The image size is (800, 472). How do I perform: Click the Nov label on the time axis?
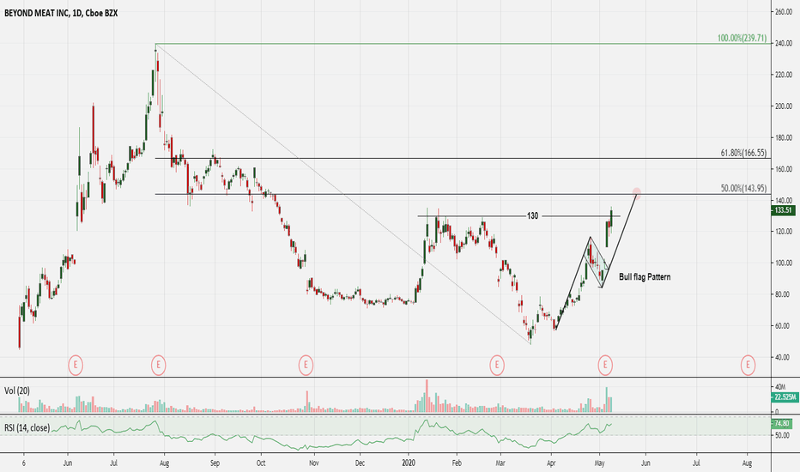coord(314,463)
